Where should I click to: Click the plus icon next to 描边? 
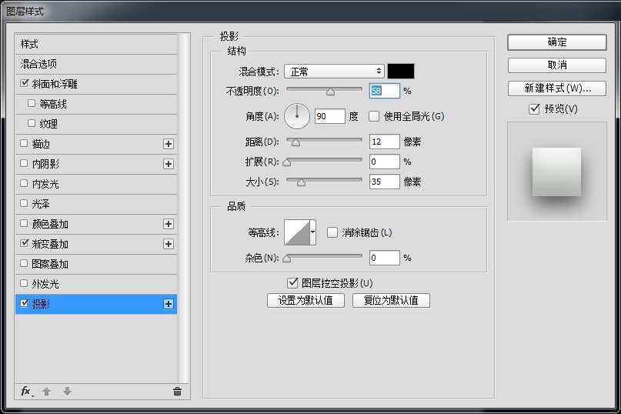pos(169,144)
